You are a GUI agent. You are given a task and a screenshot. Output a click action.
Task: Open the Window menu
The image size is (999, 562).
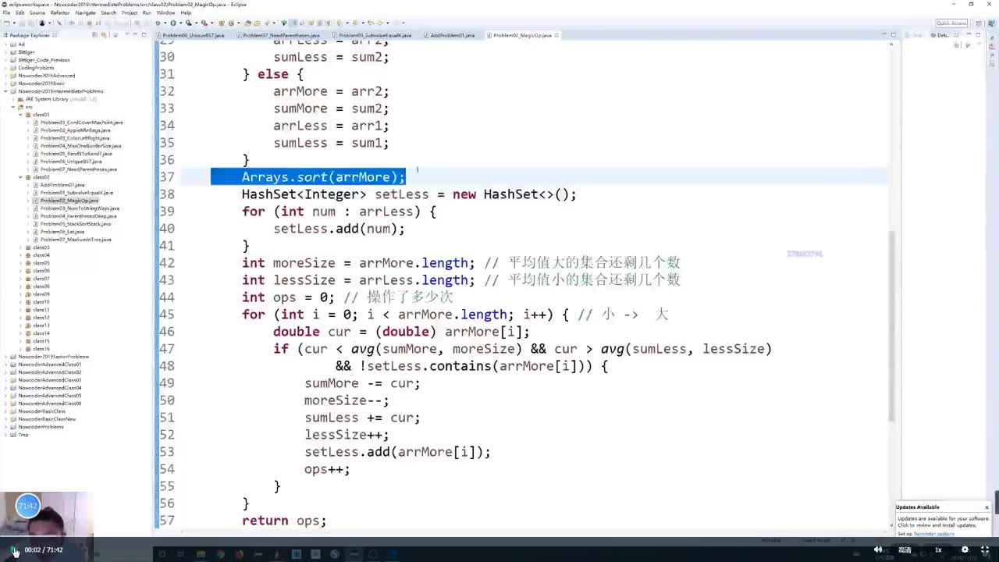pyautogui.click(x=165, y=12)
